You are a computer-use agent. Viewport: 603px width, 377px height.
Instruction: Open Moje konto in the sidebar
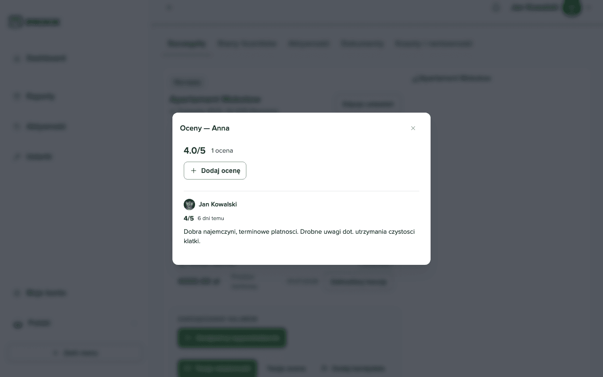coord(46,293)
